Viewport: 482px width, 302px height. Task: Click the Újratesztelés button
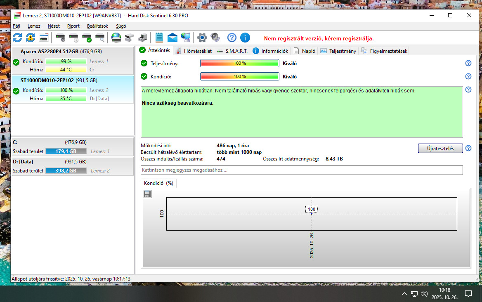point(440,149)
